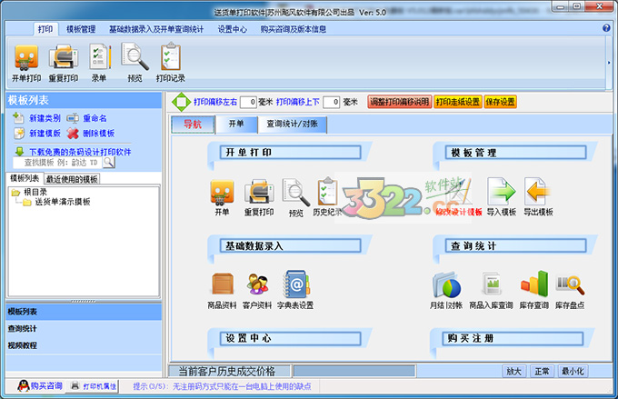Click 最小化 button at bottom
Screen dimensions: 618x399
(573, 371)
